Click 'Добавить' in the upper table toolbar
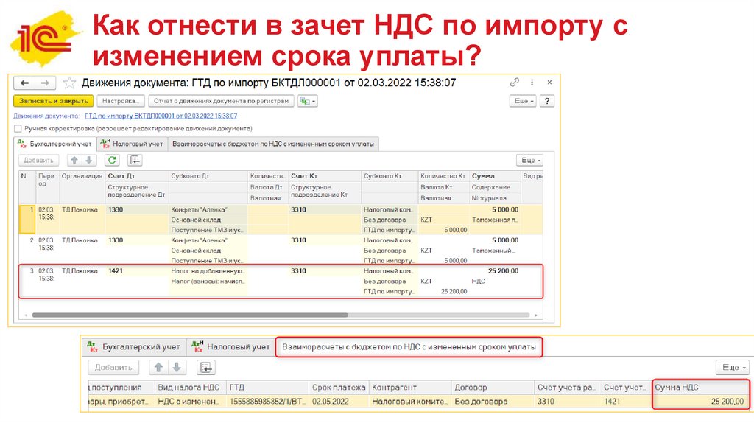 click(x=38, y=160)
